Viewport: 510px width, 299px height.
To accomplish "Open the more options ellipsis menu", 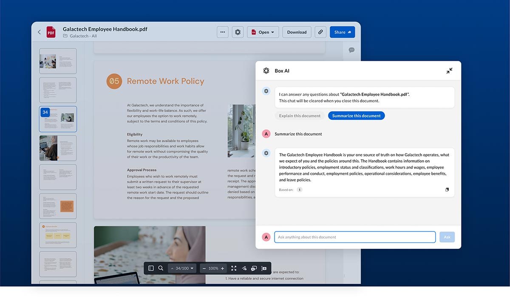I will [222, 32].
